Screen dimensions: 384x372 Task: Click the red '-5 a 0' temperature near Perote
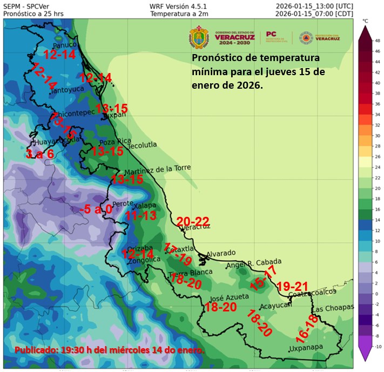pos(96,209)
